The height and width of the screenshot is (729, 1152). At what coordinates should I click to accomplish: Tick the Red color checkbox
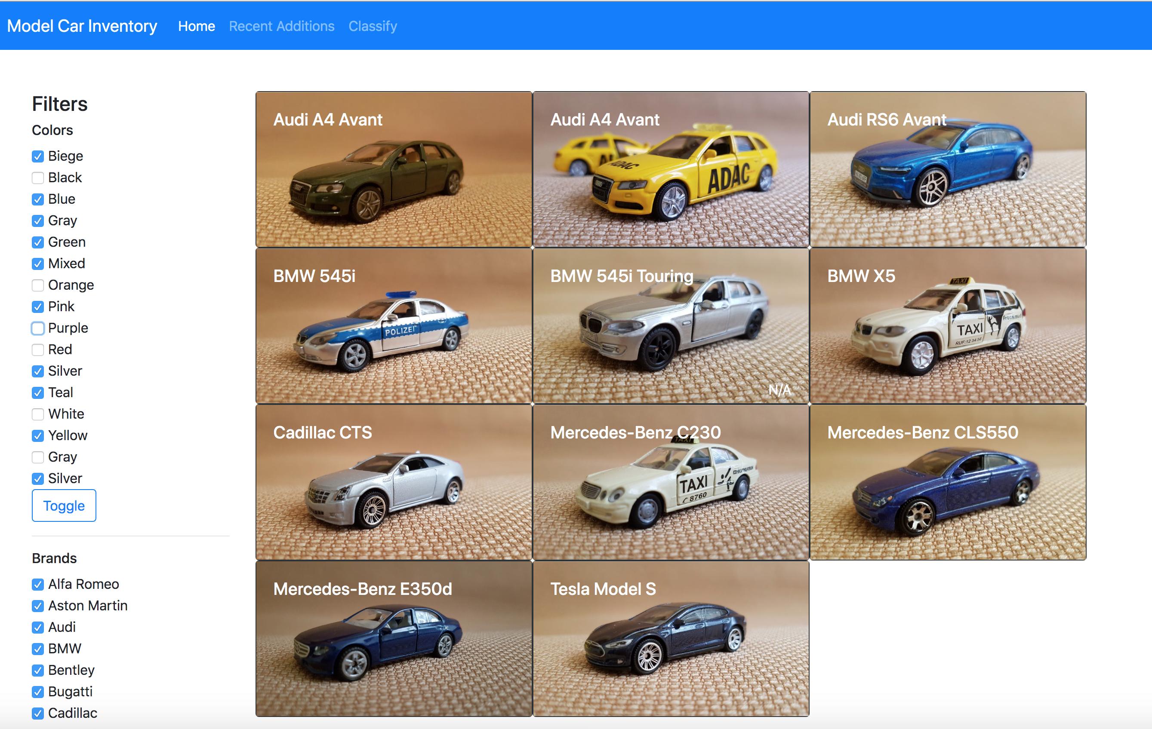(38, 350)
